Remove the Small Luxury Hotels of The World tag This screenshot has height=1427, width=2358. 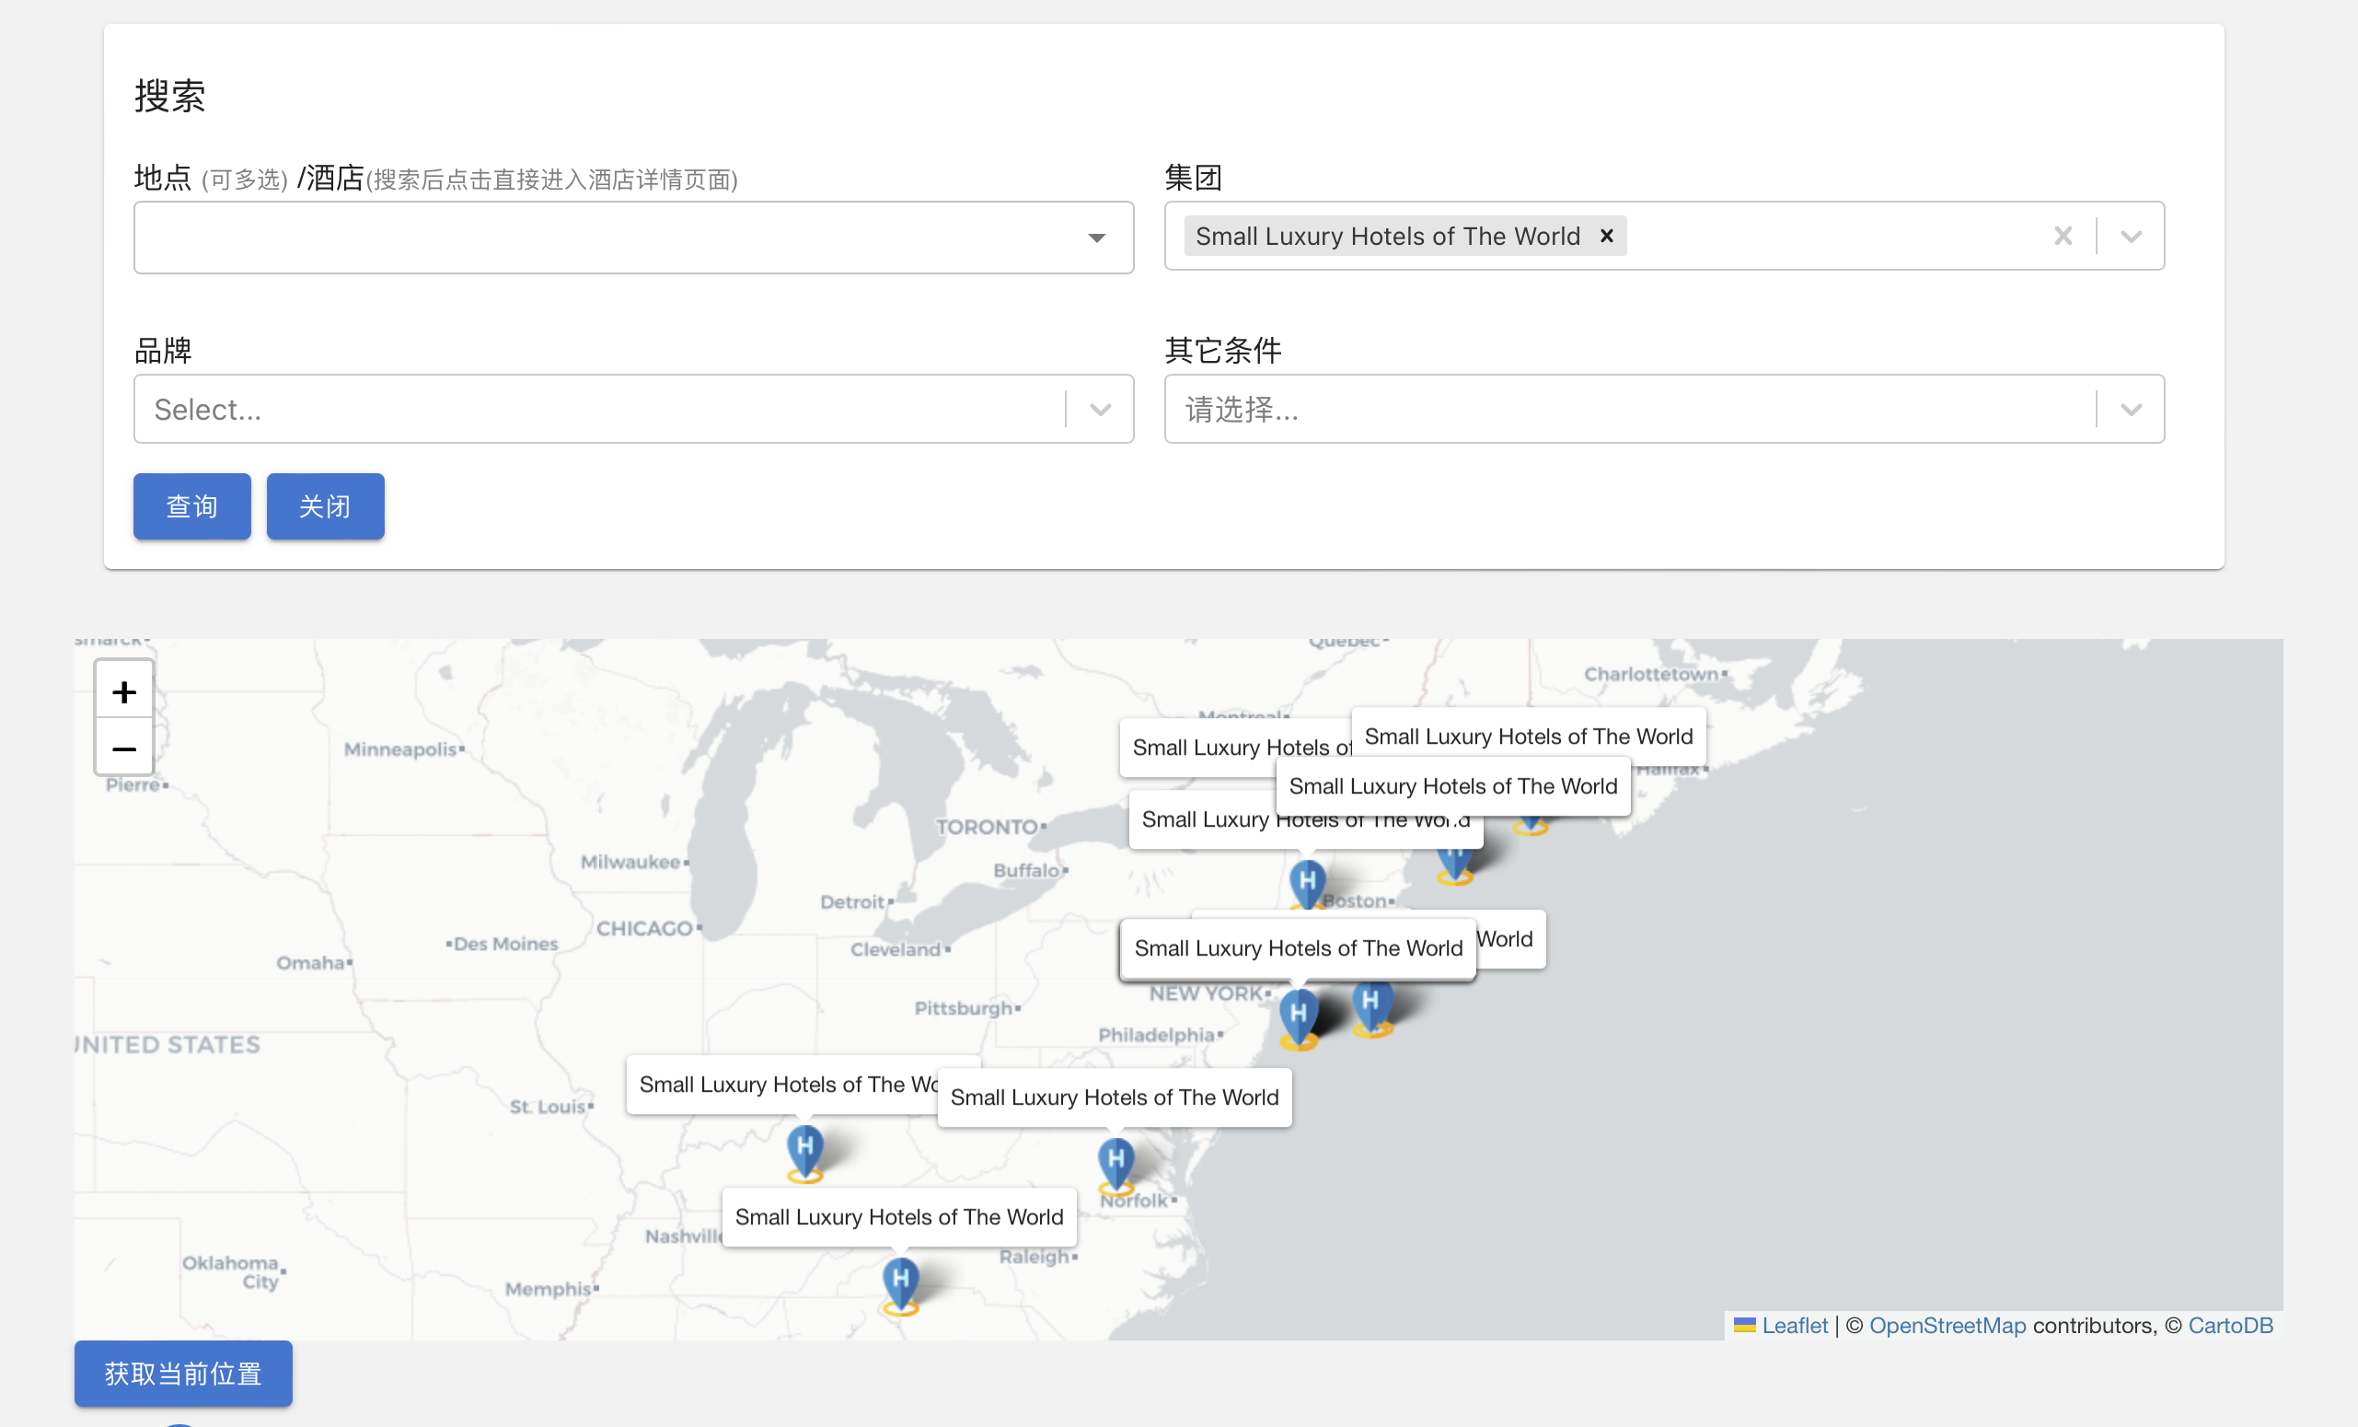click(x=1607, y=236)
